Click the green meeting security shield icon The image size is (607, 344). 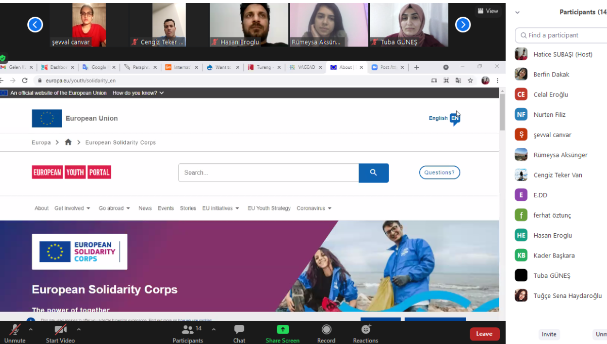coord(3,58)
